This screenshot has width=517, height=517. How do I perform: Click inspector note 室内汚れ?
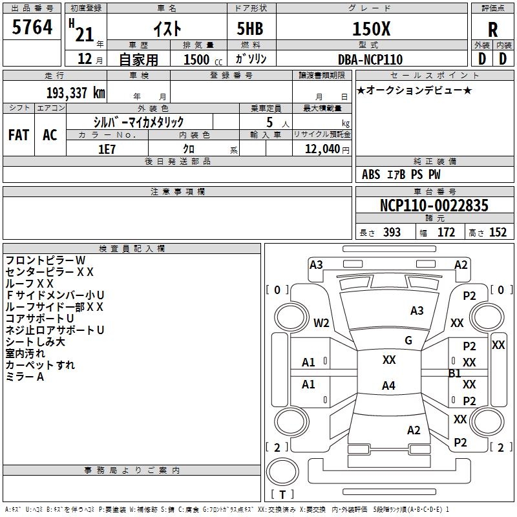click(x=25, y=353)
